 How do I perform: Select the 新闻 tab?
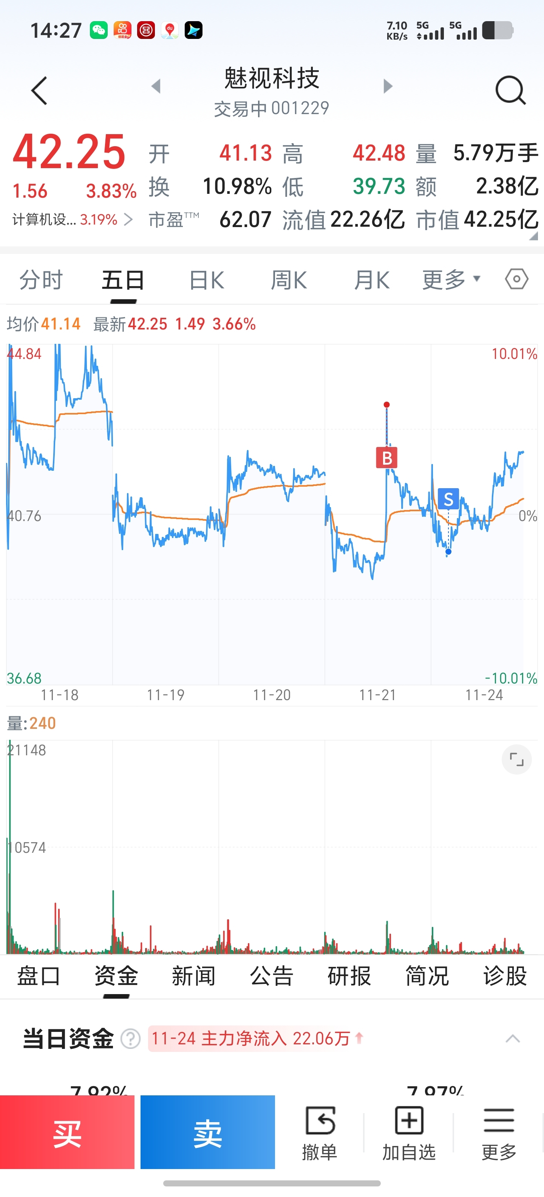pos(194,976)
